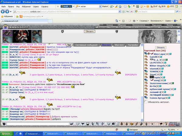Click the character portrait thumbnail
The image size is (182, 136).
point(22,36)
